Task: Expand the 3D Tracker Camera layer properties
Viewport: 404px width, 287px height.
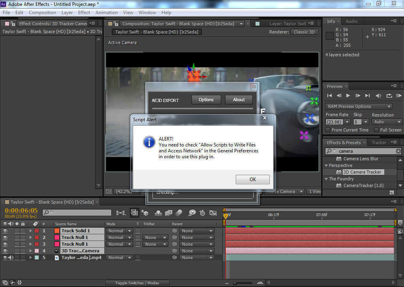Action: (x=31, y=251)
